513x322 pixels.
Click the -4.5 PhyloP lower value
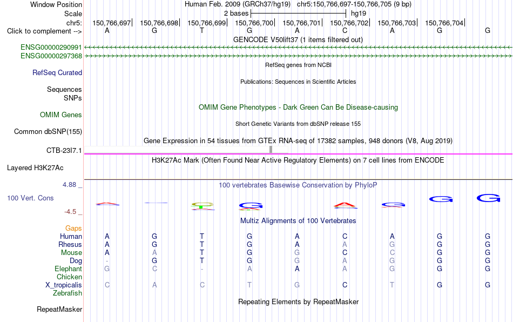(x=70, y=212)
